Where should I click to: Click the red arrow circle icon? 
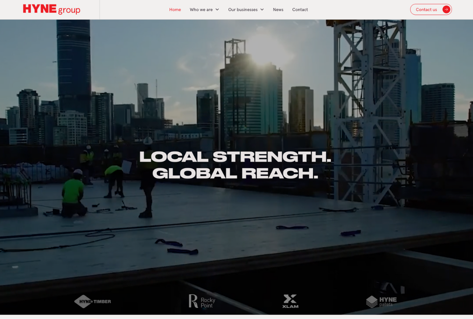446,10
